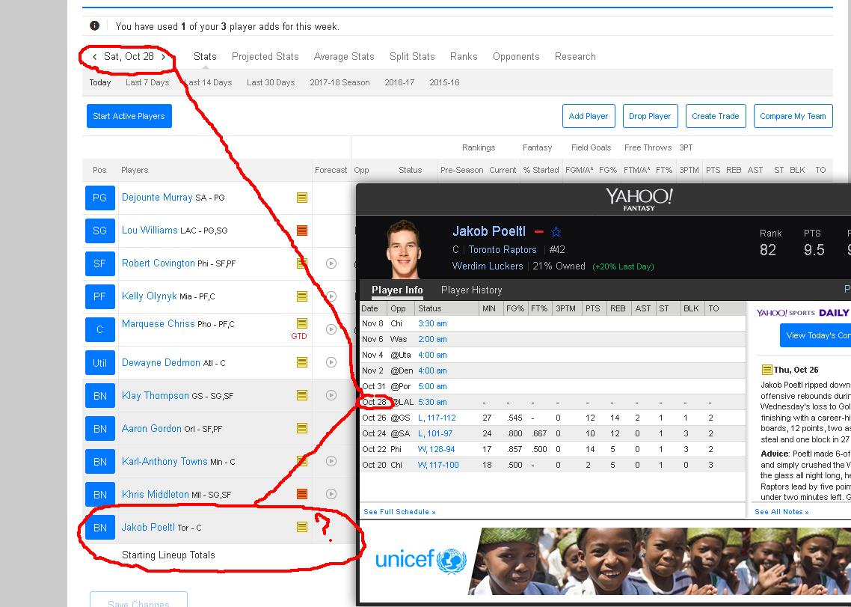The width and height of the screenshot is (851, 607).
Task: Open Werdim Luckers team link
Action: pos(488,266)
